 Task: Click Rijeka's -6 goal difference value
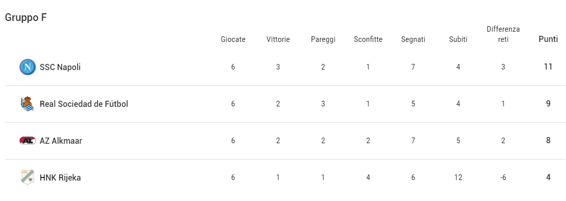point(503,177)
